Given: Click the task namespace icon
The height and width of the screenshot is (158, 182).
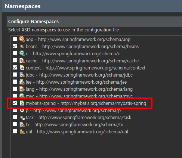Looking at the screenshot, I should (22, 118).
